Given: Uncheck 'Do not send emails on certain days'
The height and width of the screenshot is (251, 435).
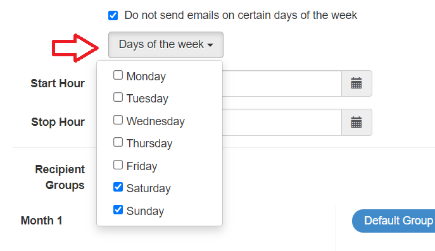Looking at the screenshot, I should click(x=113, y=16).
